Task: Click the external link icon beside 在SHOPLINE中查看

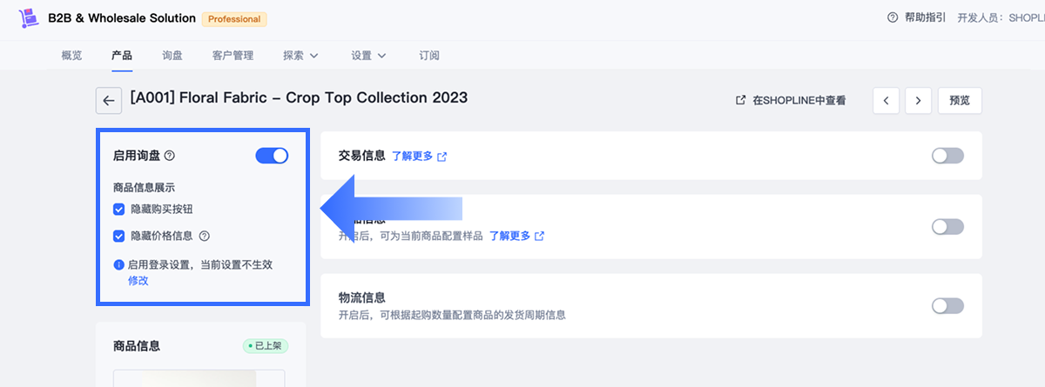Action: tap(740, 101)
